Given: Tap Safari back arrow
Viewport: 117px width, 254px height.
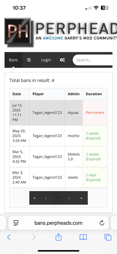Looking at the screenshot, I should (9, 237).
